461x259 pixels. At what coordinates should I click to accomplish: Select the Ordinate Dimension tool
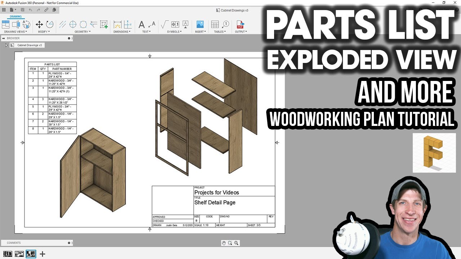pos(128,24)
